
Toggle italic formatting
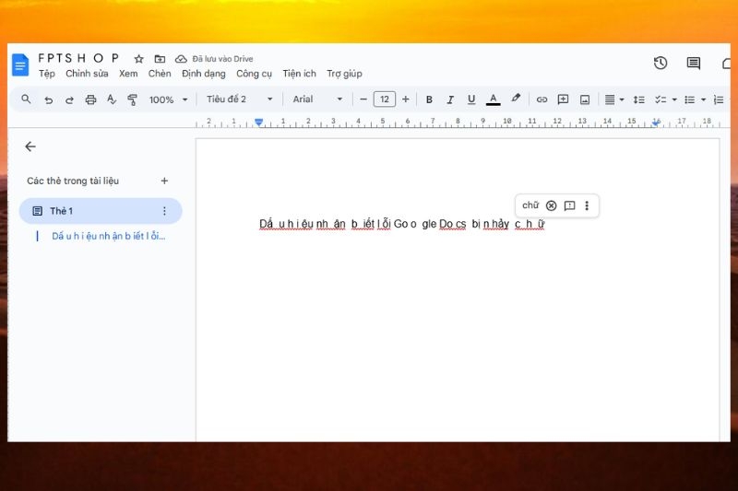pyautogui.click(x=450, y=99)
